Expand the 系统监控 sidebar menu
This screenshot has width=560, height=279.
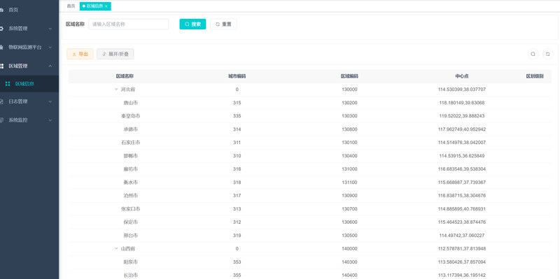point(29,120)
